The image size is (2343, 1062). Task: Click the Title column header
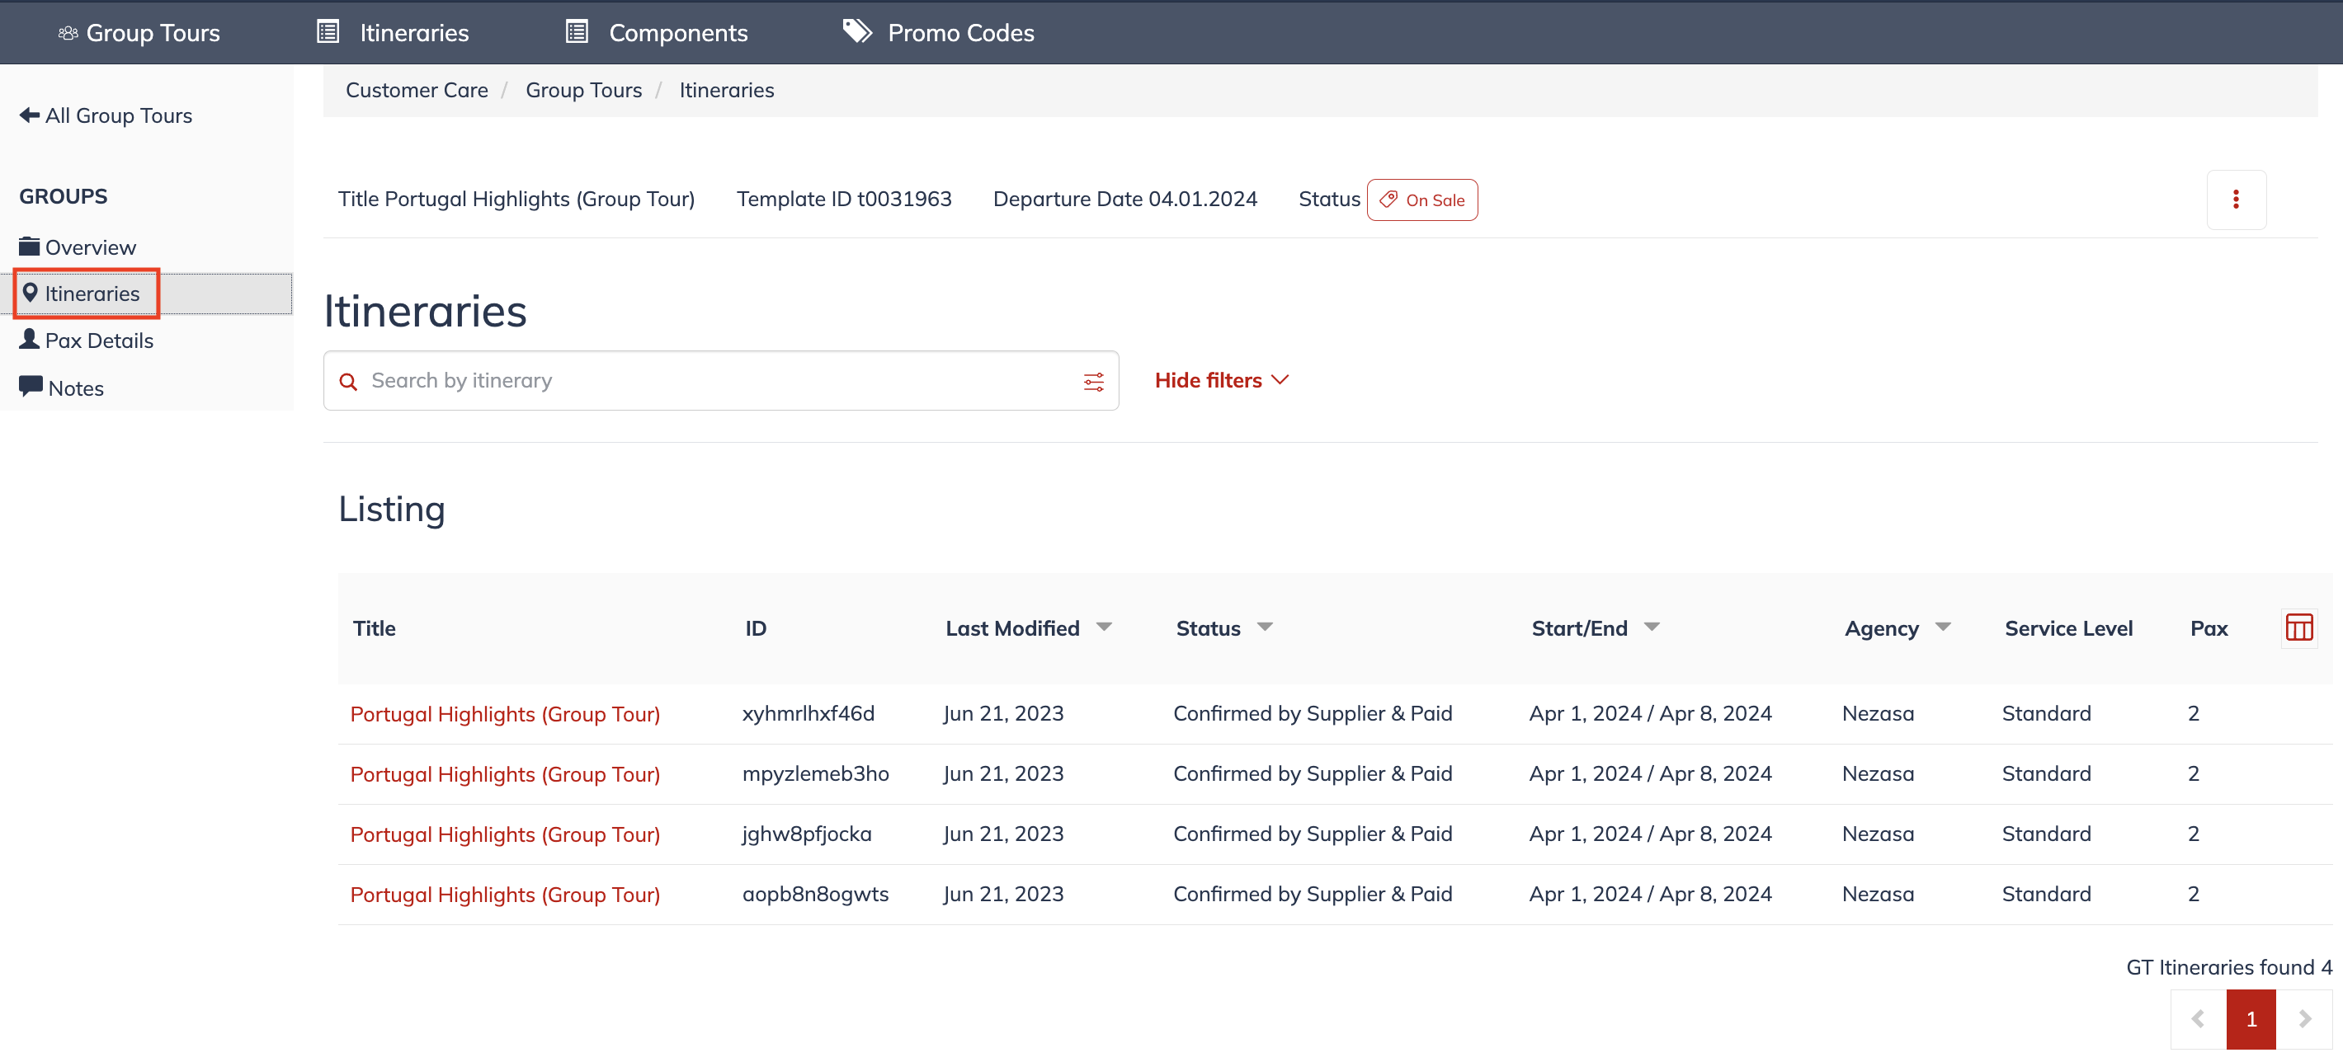(x=374, y=628)
